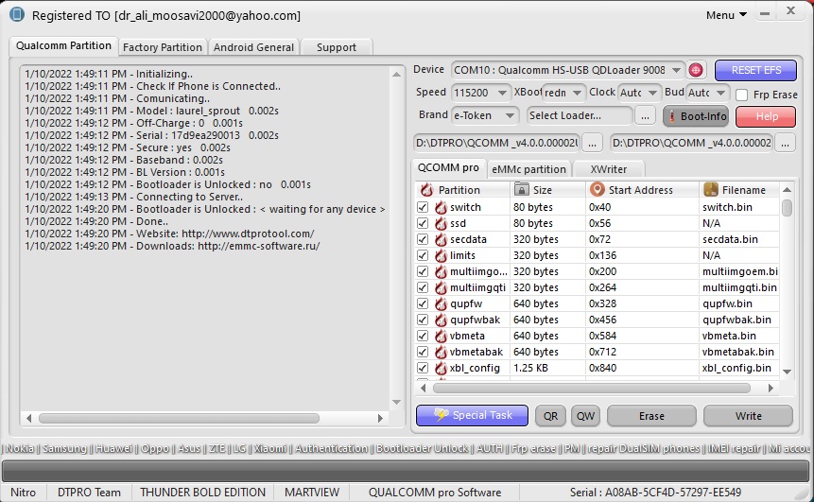Click the lock icon in the Size column header
The width and height of the screenshot is (814, 502).
(521, 189)
